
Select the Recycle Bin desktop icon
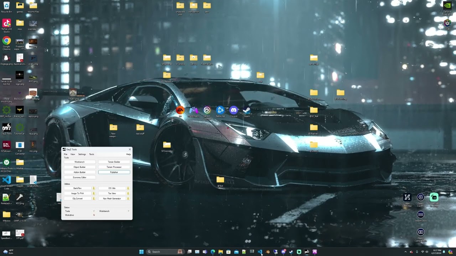[6, 7]
